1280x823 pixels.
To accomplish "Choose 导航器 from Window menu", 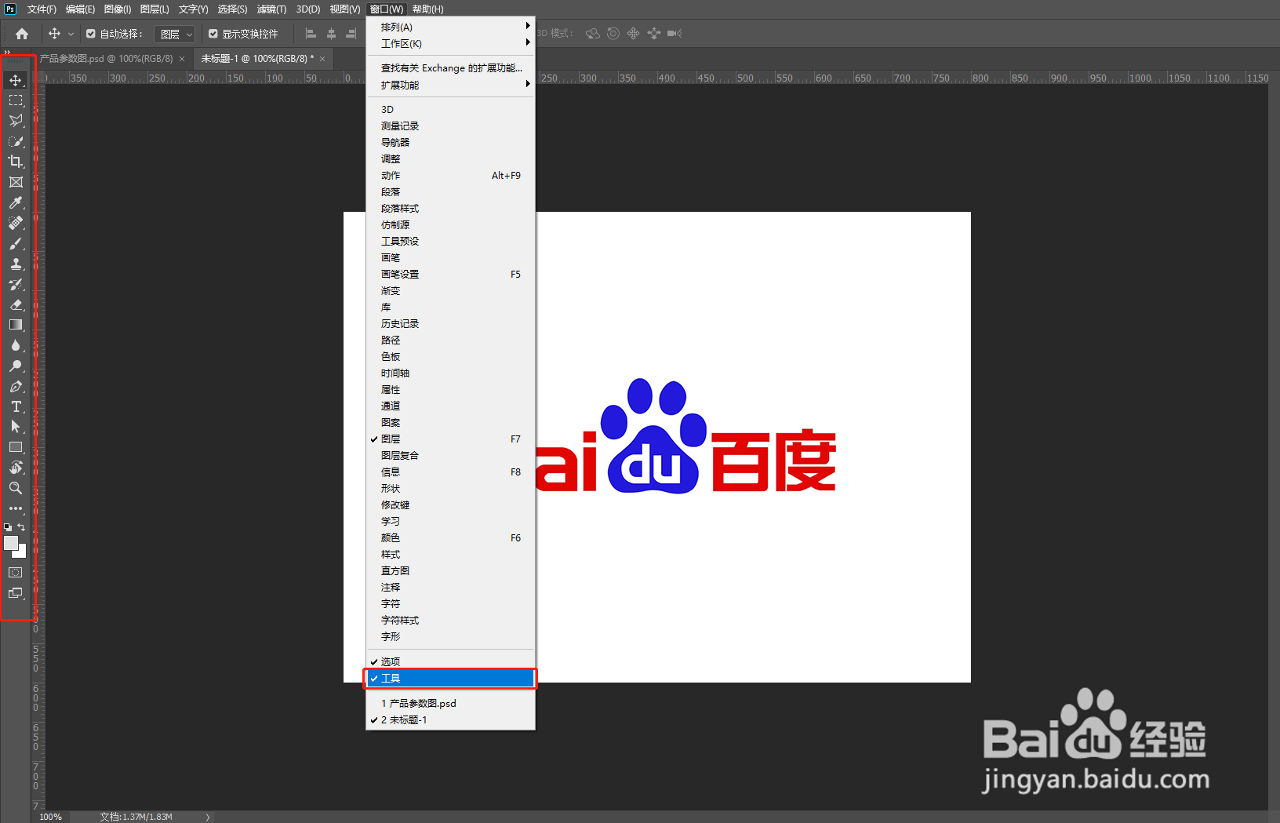I will 451,143.
